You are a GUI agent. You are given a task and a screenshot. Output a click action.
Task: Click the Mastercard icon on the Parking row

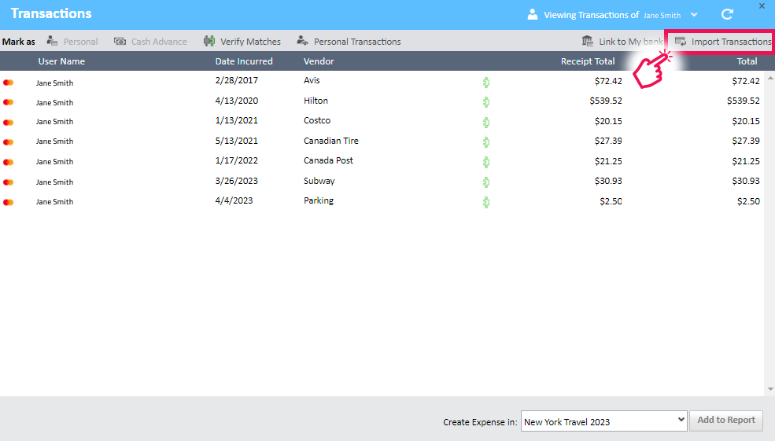click(x=9, y=202)
